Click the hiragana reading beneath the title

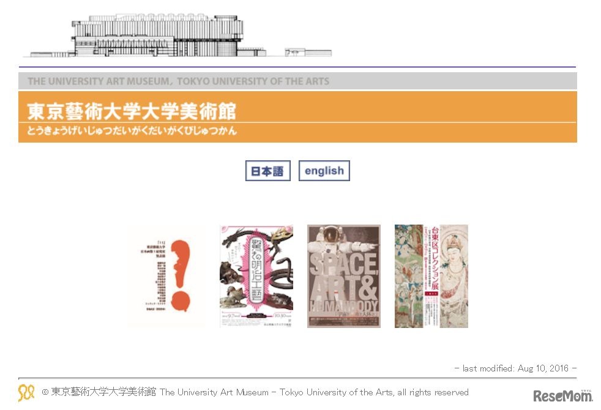tap(132, 131)
